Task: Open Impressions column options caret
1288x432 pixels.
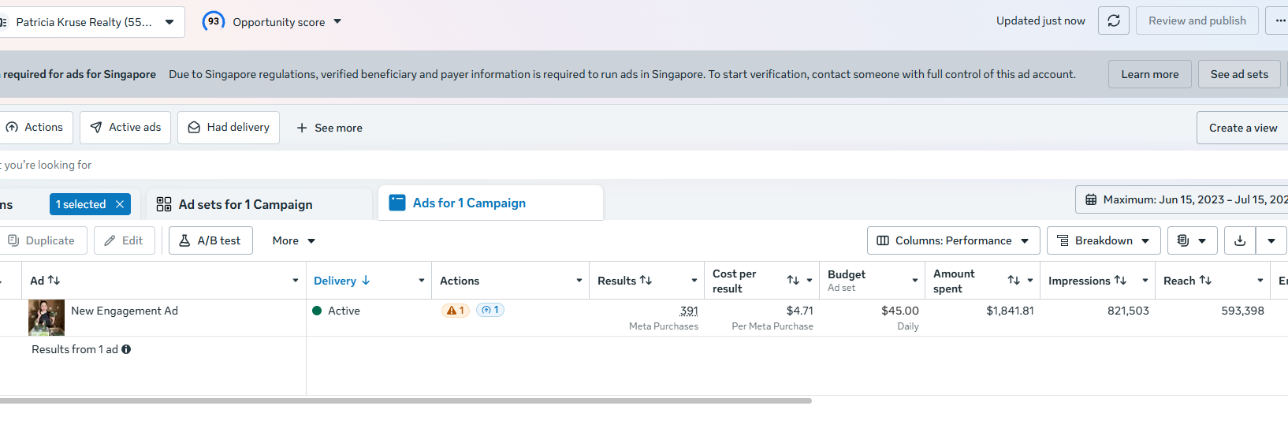Action: (x=1145, y=281)
